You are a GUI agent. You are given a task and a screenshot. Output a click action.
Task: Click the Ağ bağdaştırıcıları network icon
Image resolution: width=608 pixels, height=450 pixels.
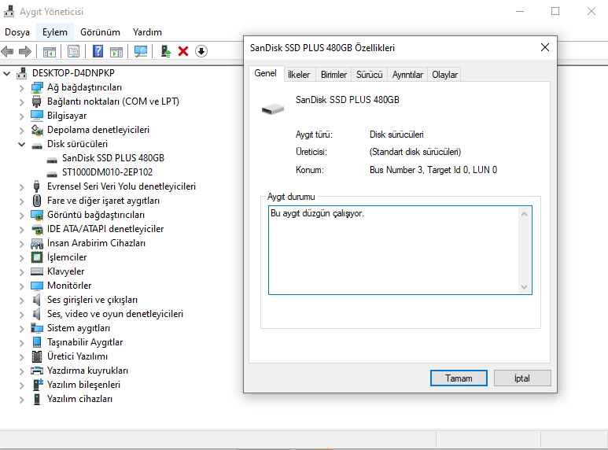tap(37, 87)
